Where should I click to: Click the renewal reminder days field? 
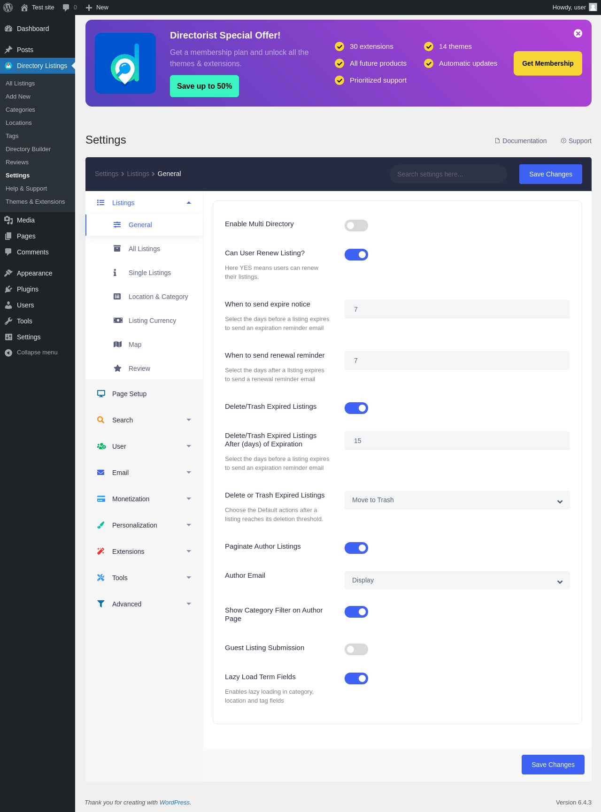pos(457,360)
